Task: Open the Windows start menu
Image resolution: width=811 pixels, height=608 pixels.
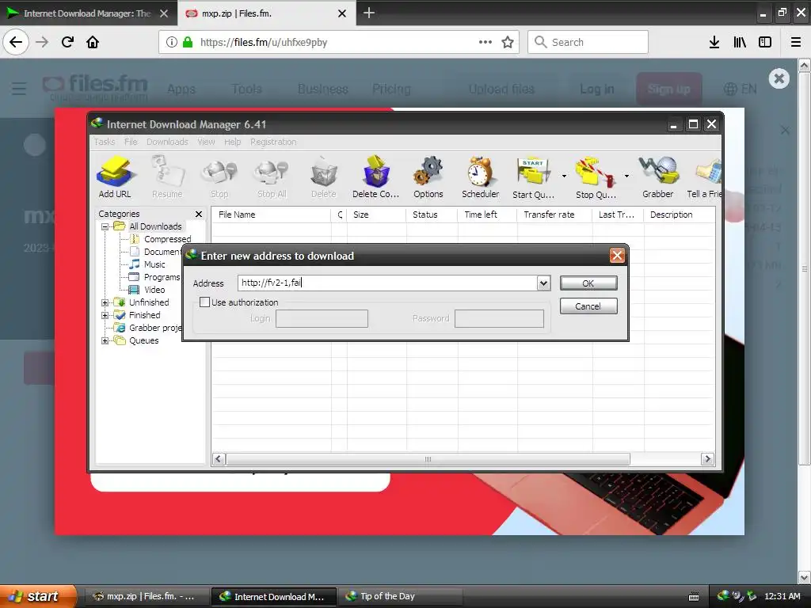Action: pos(38,596)
